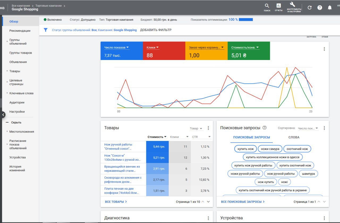Viewport: 340px width, 223px height.
Task: Open the Отчеты reports icon
Action: click(x=279, y=6)
